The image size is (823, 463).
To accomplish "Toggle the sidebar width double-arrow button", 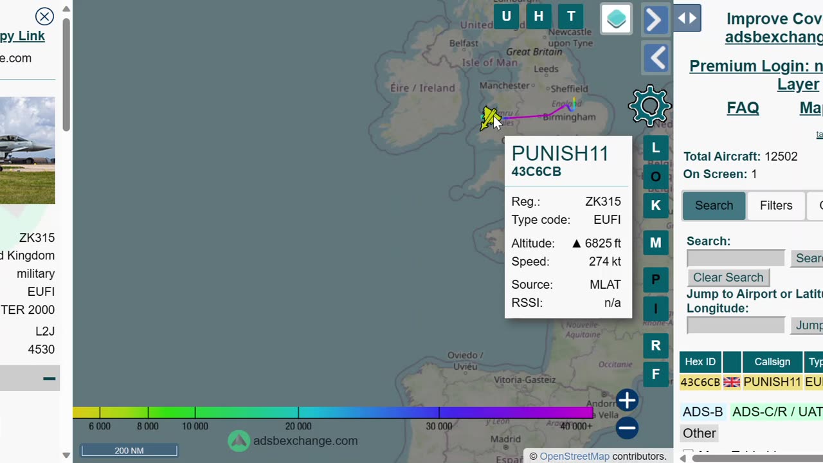I will [x=687, y=18].
